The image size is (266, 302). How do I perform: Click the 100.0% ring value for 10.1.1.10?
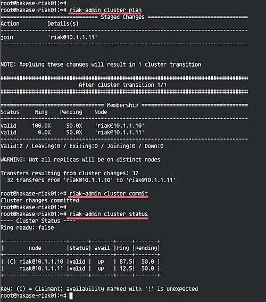[41, 126]
